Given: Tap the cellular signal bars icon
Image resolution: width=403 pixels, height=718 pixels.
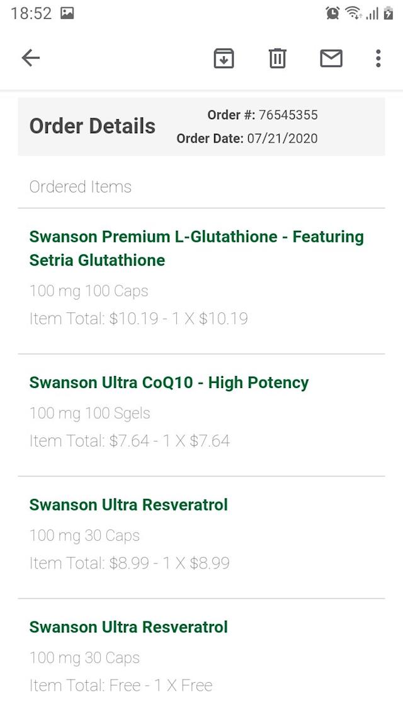Looking at the screenshot, I should (372, 13).
